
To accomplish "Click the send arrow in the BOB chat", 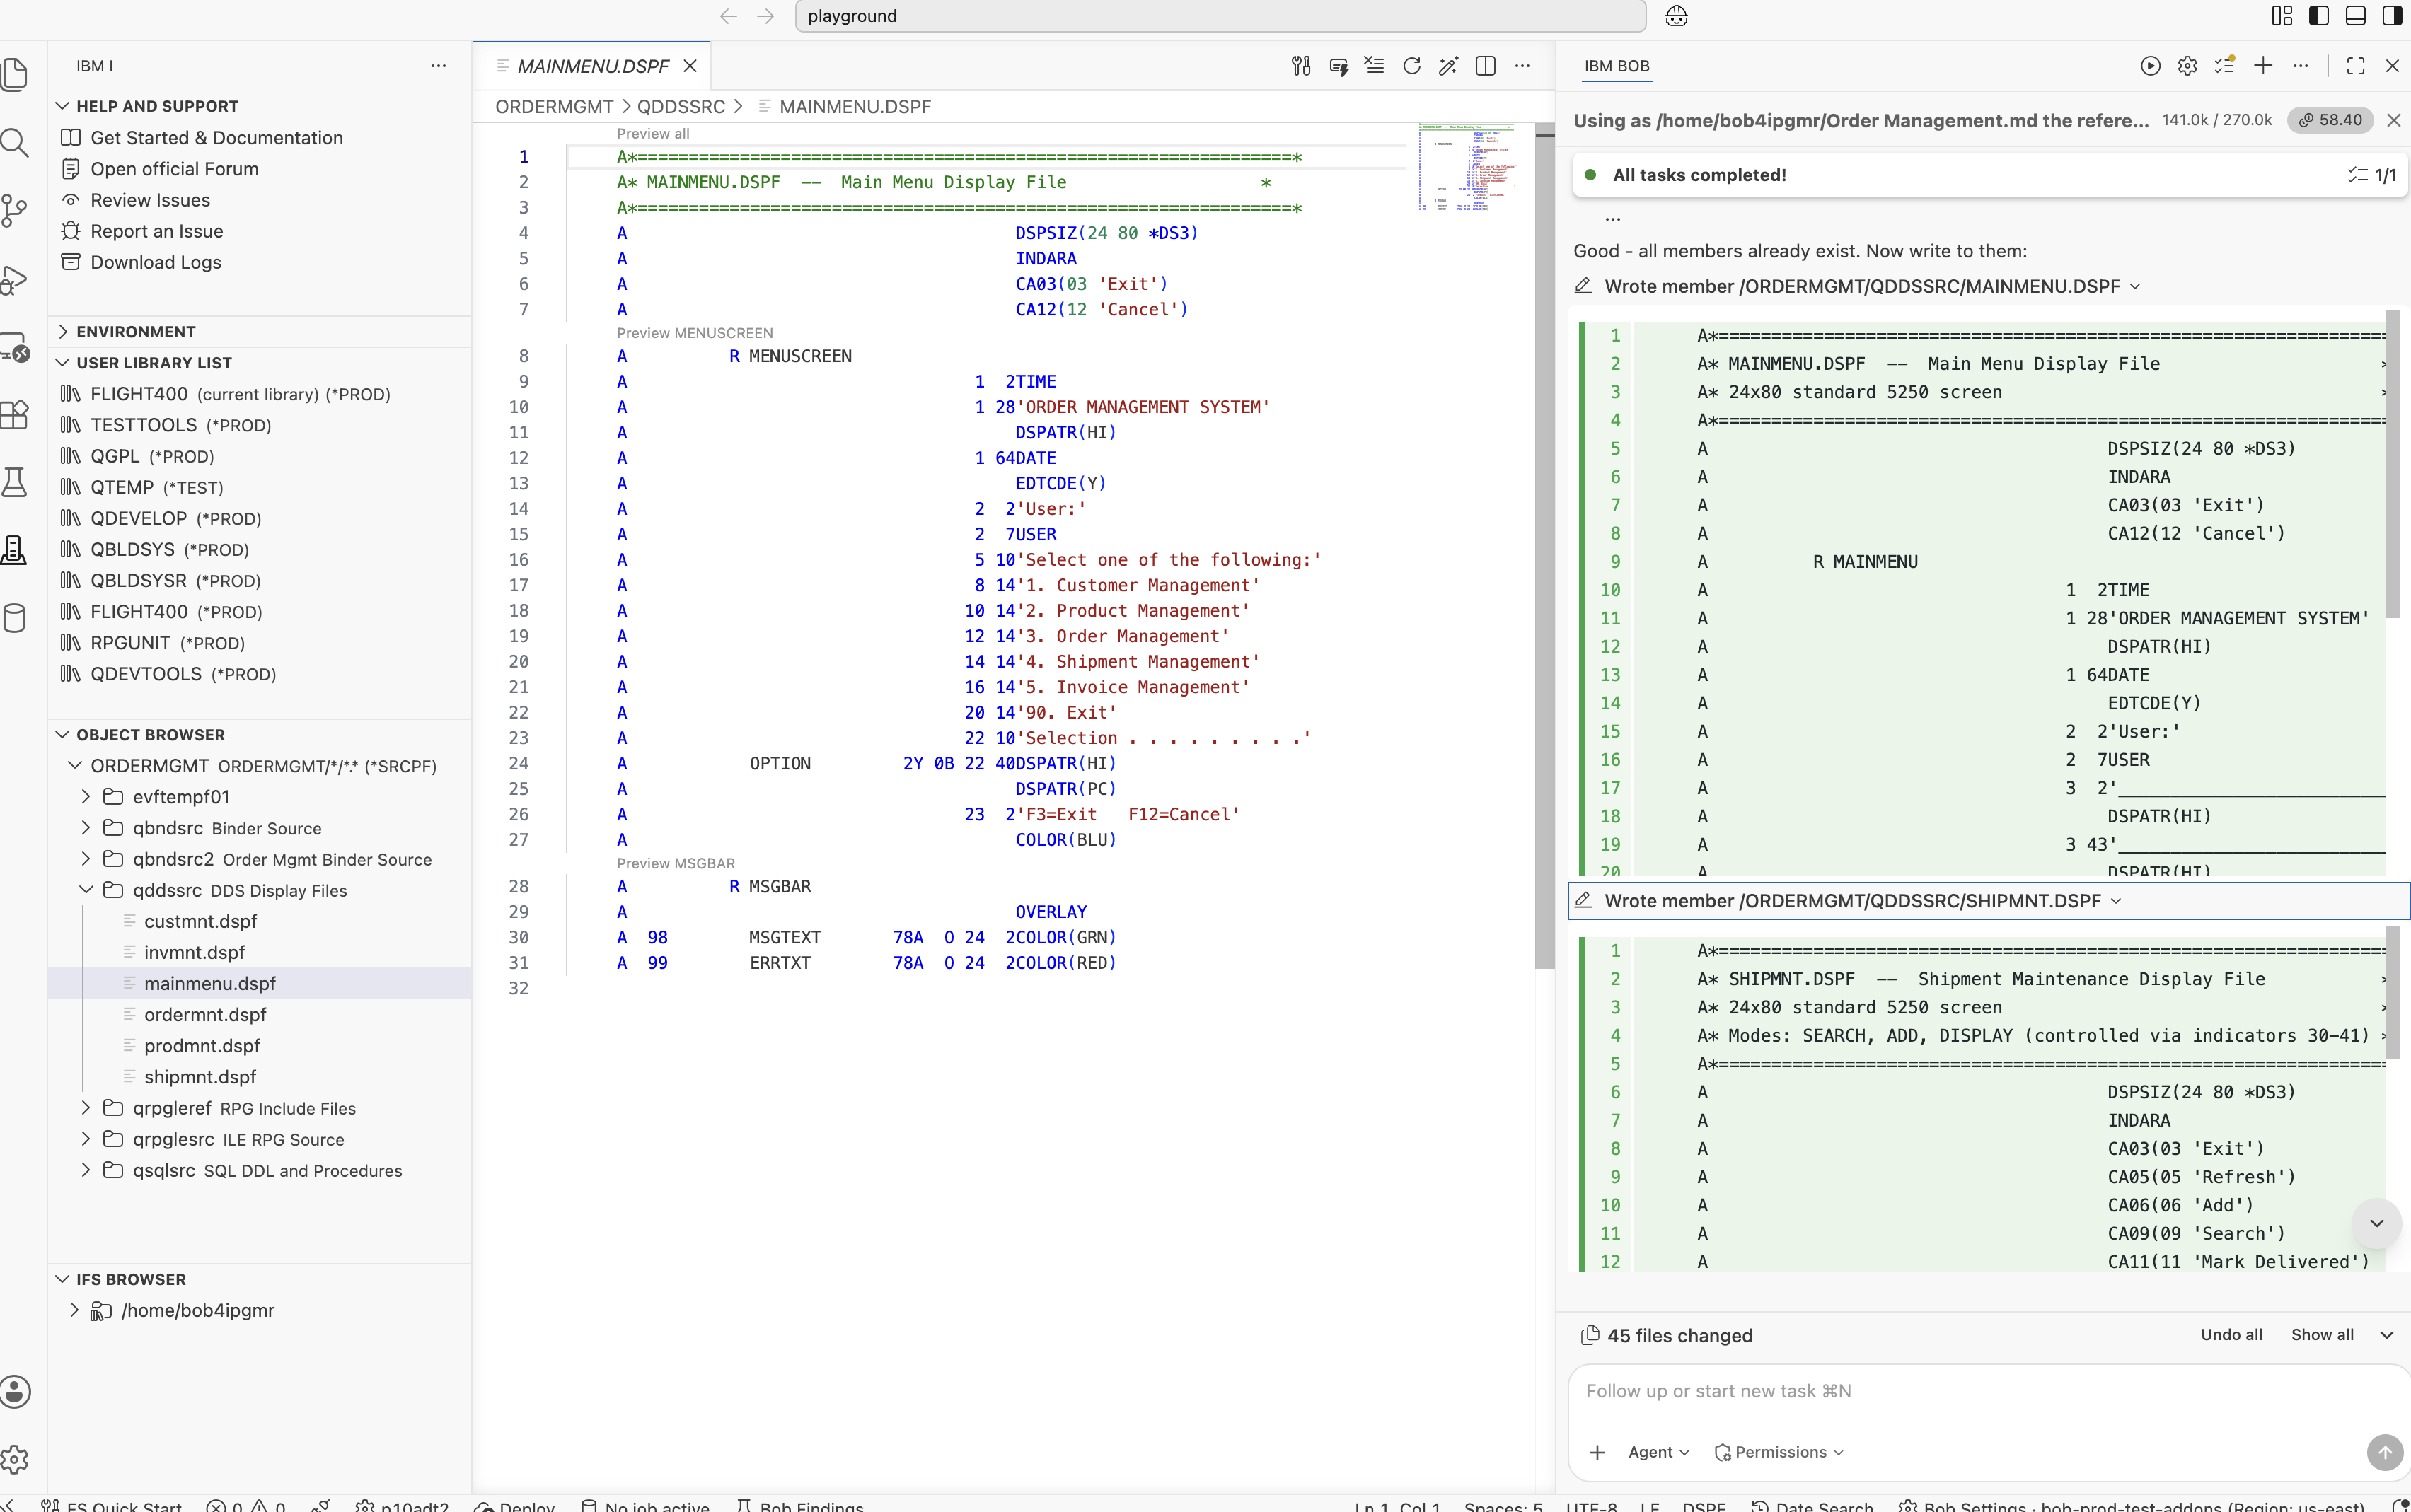I will (x=2384, y=1451).
